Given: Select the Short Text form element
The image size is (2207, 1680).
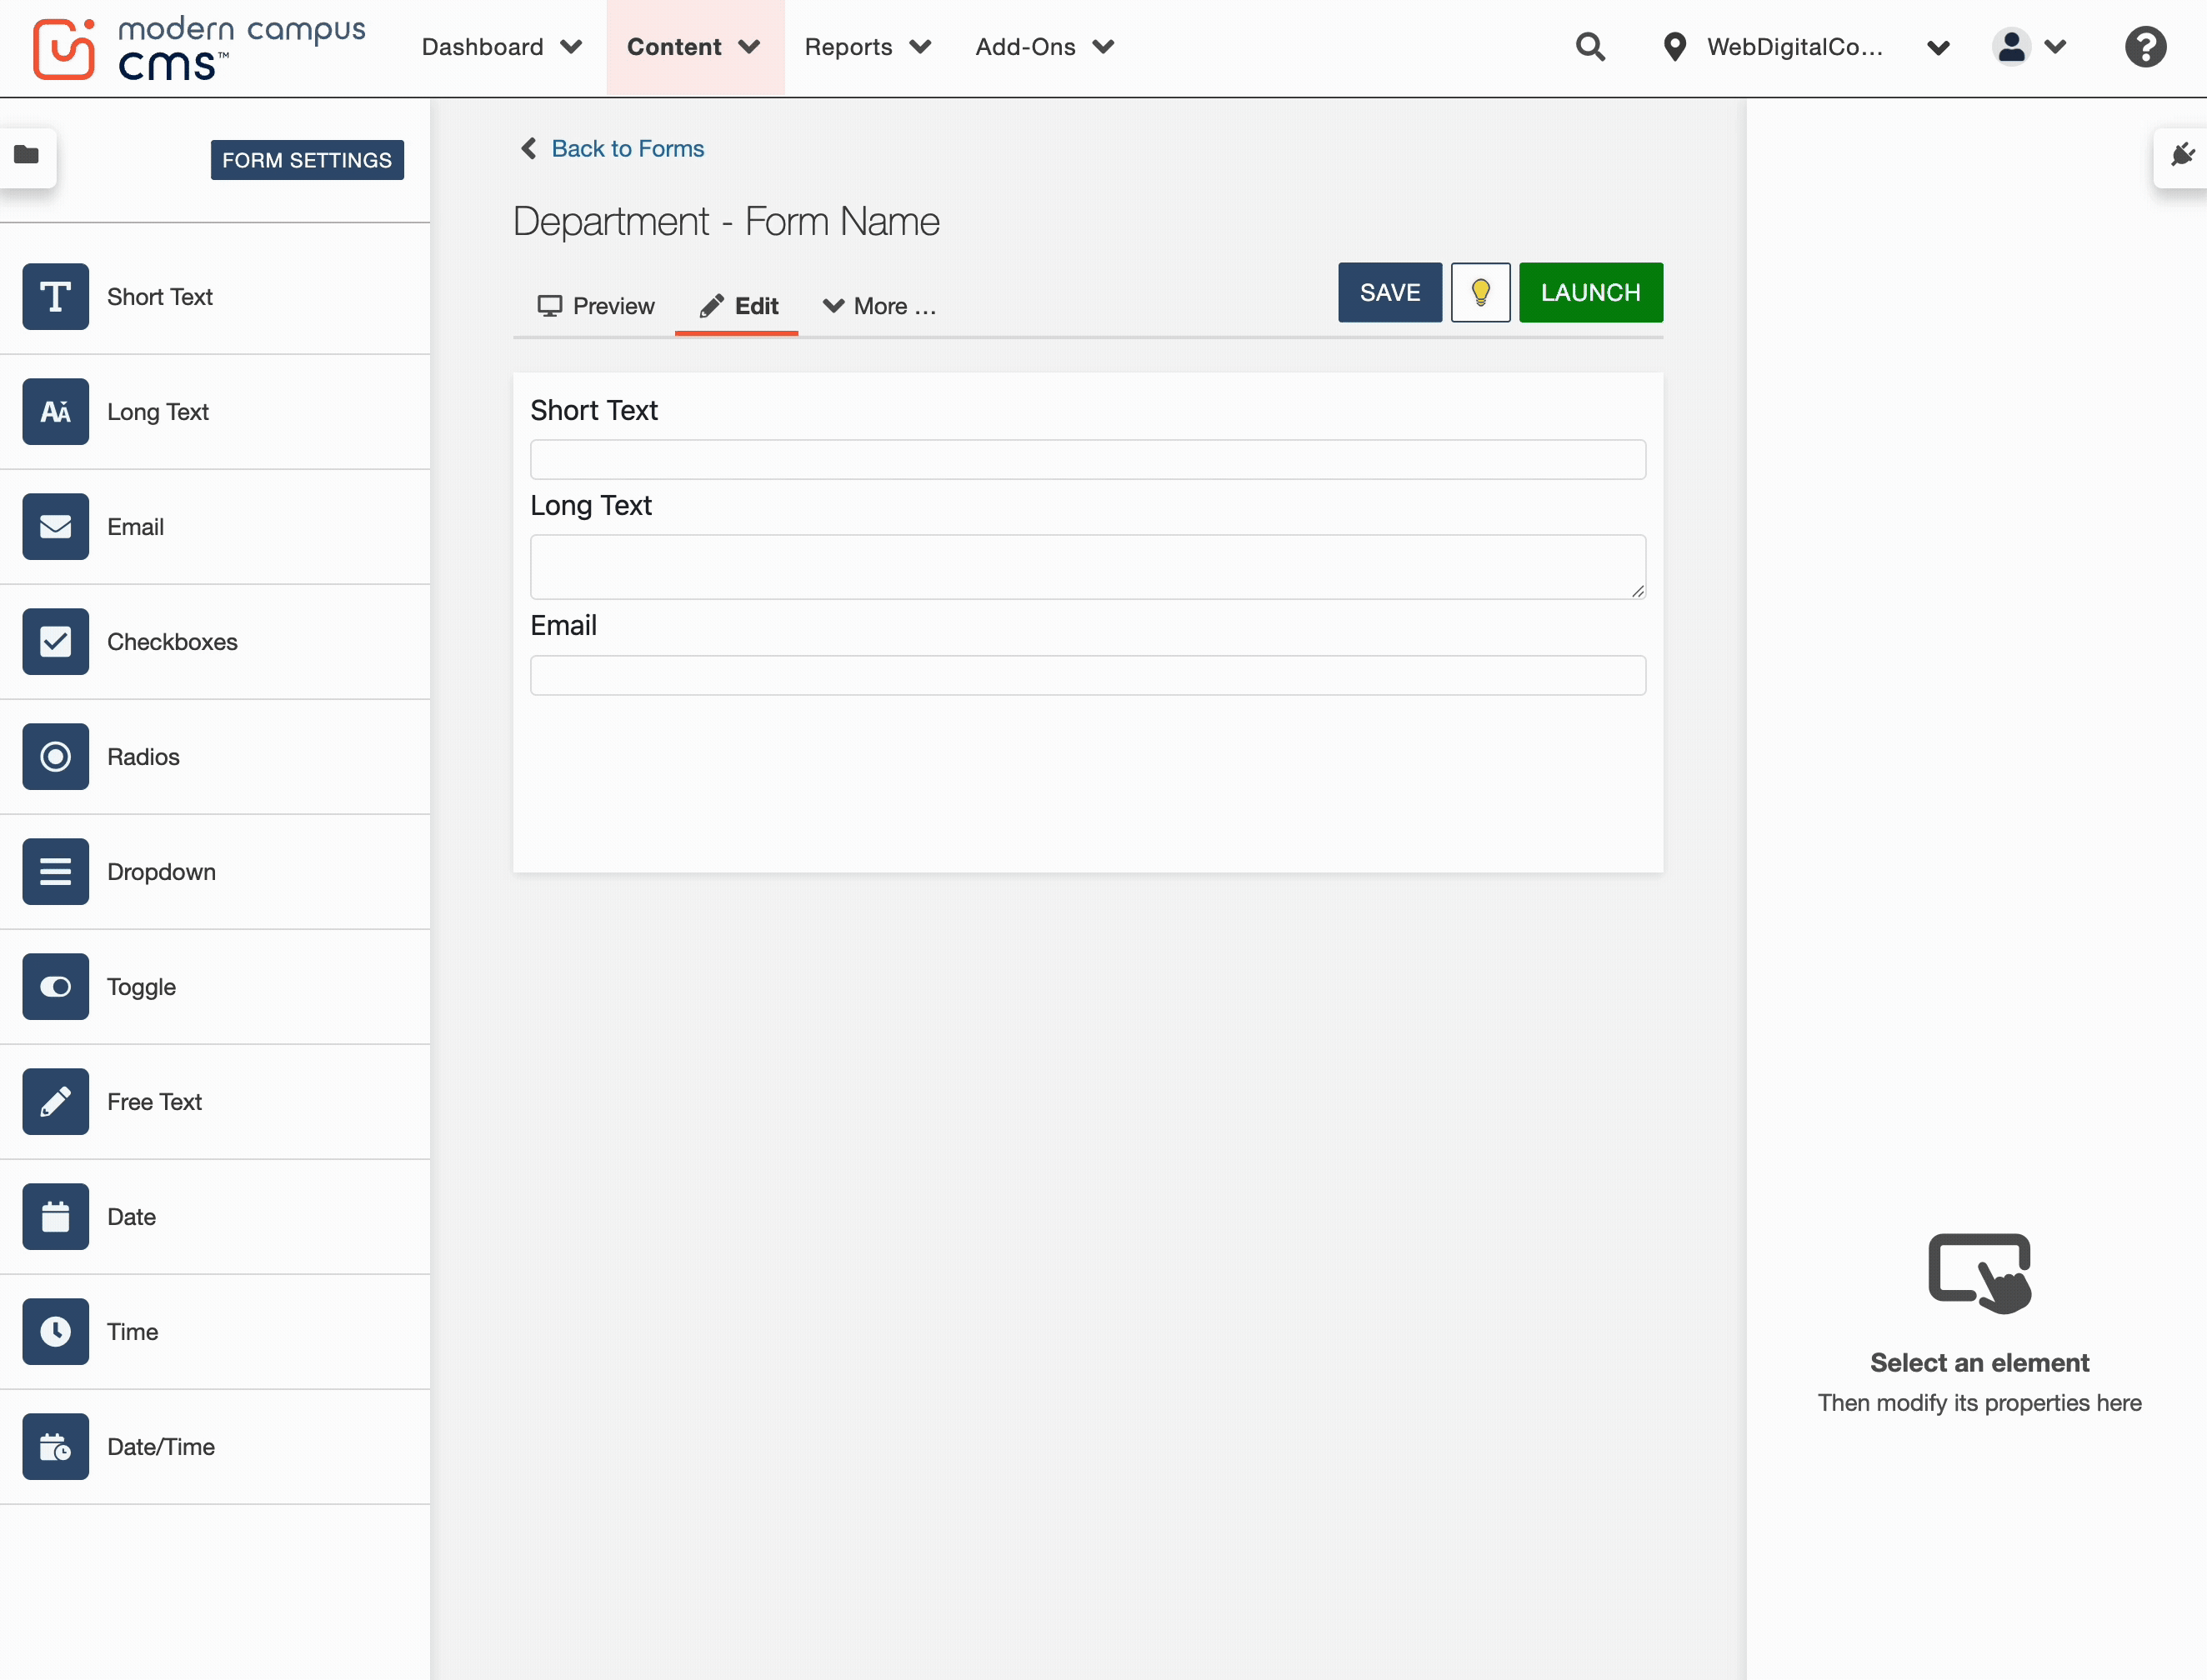Looking at the screenshot, I should [x=55, y=296].
